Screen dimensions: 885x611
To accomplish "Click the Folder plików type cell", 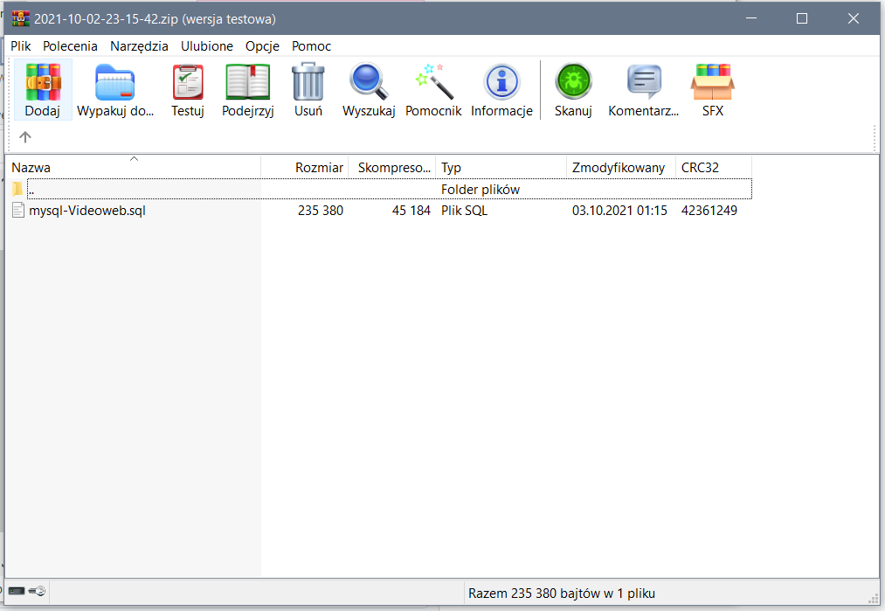I will (x=481, y=189).
